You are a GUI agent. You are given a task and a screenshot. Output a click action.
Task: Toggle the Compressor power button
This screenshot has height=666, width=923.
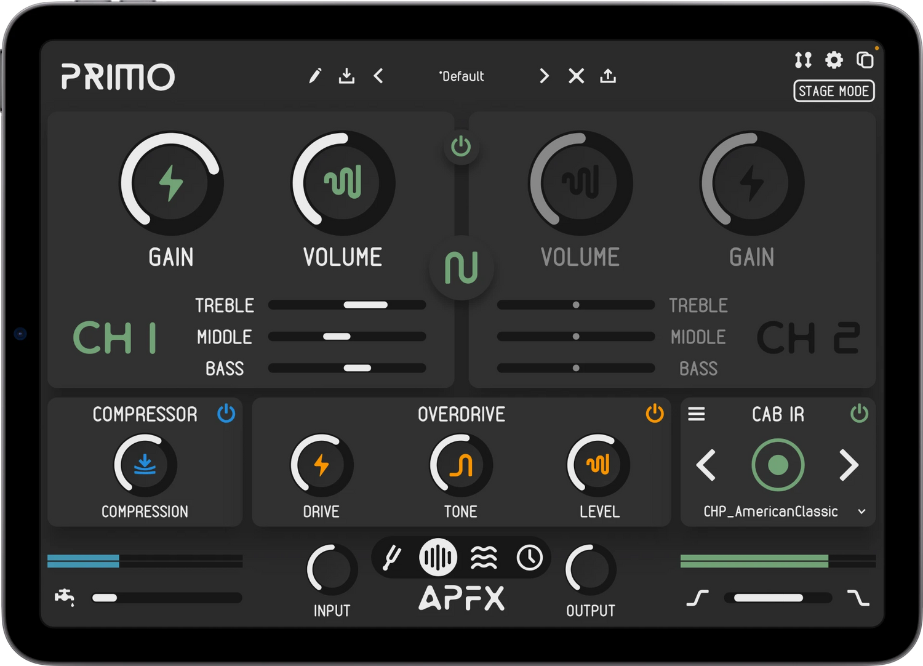(x=226, y=414)
